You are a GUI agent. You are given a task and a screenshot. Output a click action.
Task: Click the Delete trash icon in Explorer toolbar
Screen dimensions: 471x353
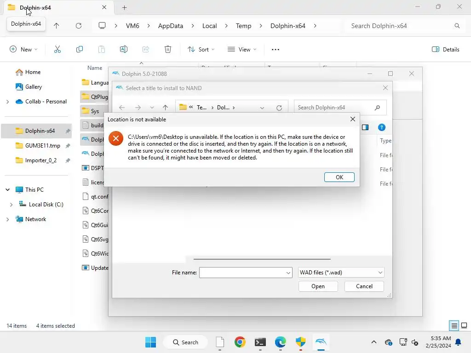(168, 49)
